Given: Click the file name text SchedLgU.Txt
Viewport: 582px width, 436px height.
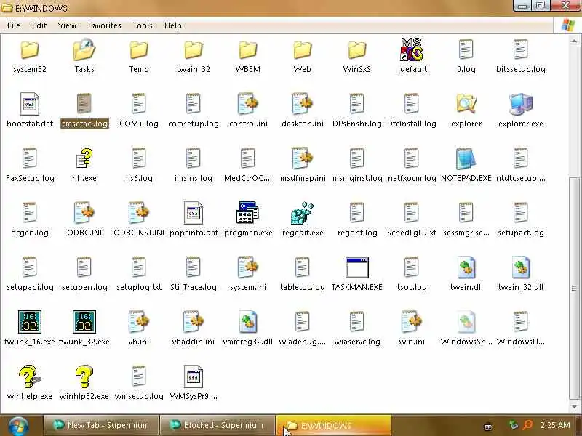Looking at the screenshot, I should click(412, 233).
